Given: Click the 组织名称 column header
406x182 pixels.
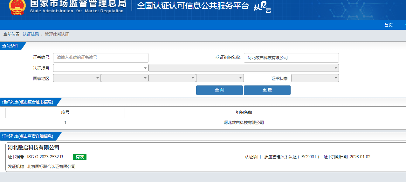Looking at the screenshot, I should point(244,113).
